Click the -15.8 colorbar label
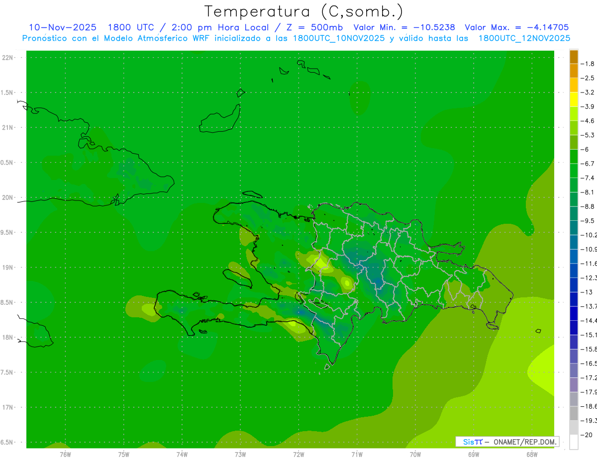The height and width of the screenshot is (461, 597). [x=588, y=349]
